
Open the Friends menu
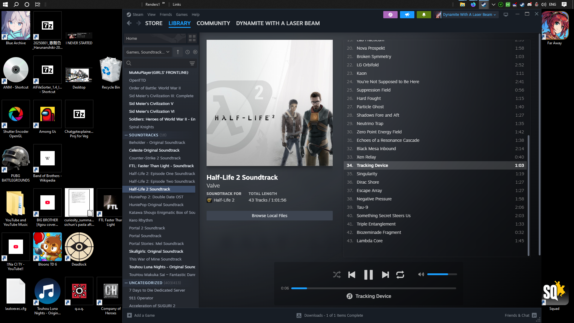click(x=166, y=15)
